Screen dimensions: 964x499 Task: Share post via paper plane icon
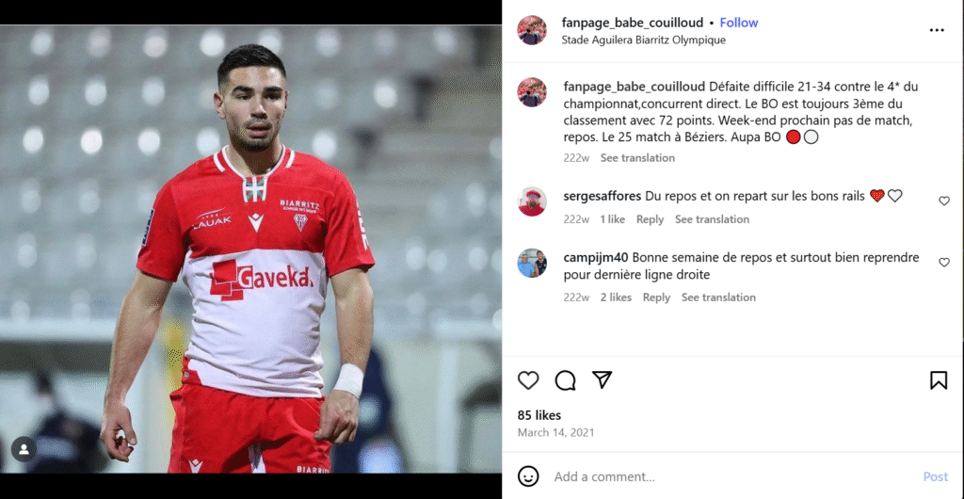tap(602, 380)
